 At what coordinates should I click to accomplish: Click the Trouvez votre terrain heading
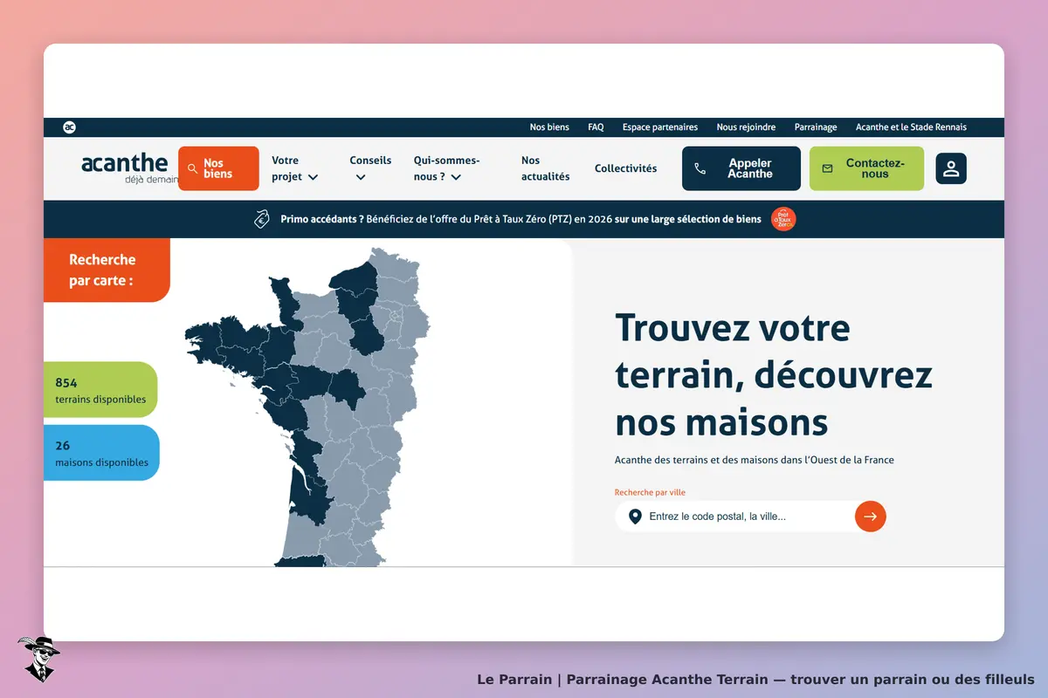774,375
